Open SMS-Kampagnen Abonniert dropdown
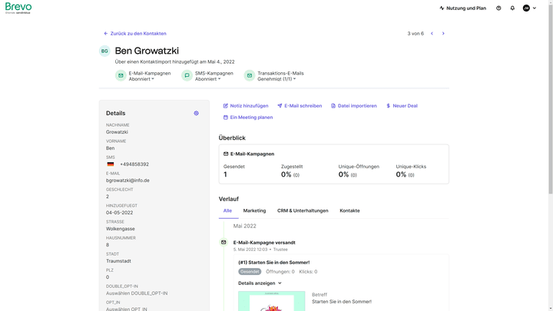Screen dimensions: 553x311 pos(207,79)
